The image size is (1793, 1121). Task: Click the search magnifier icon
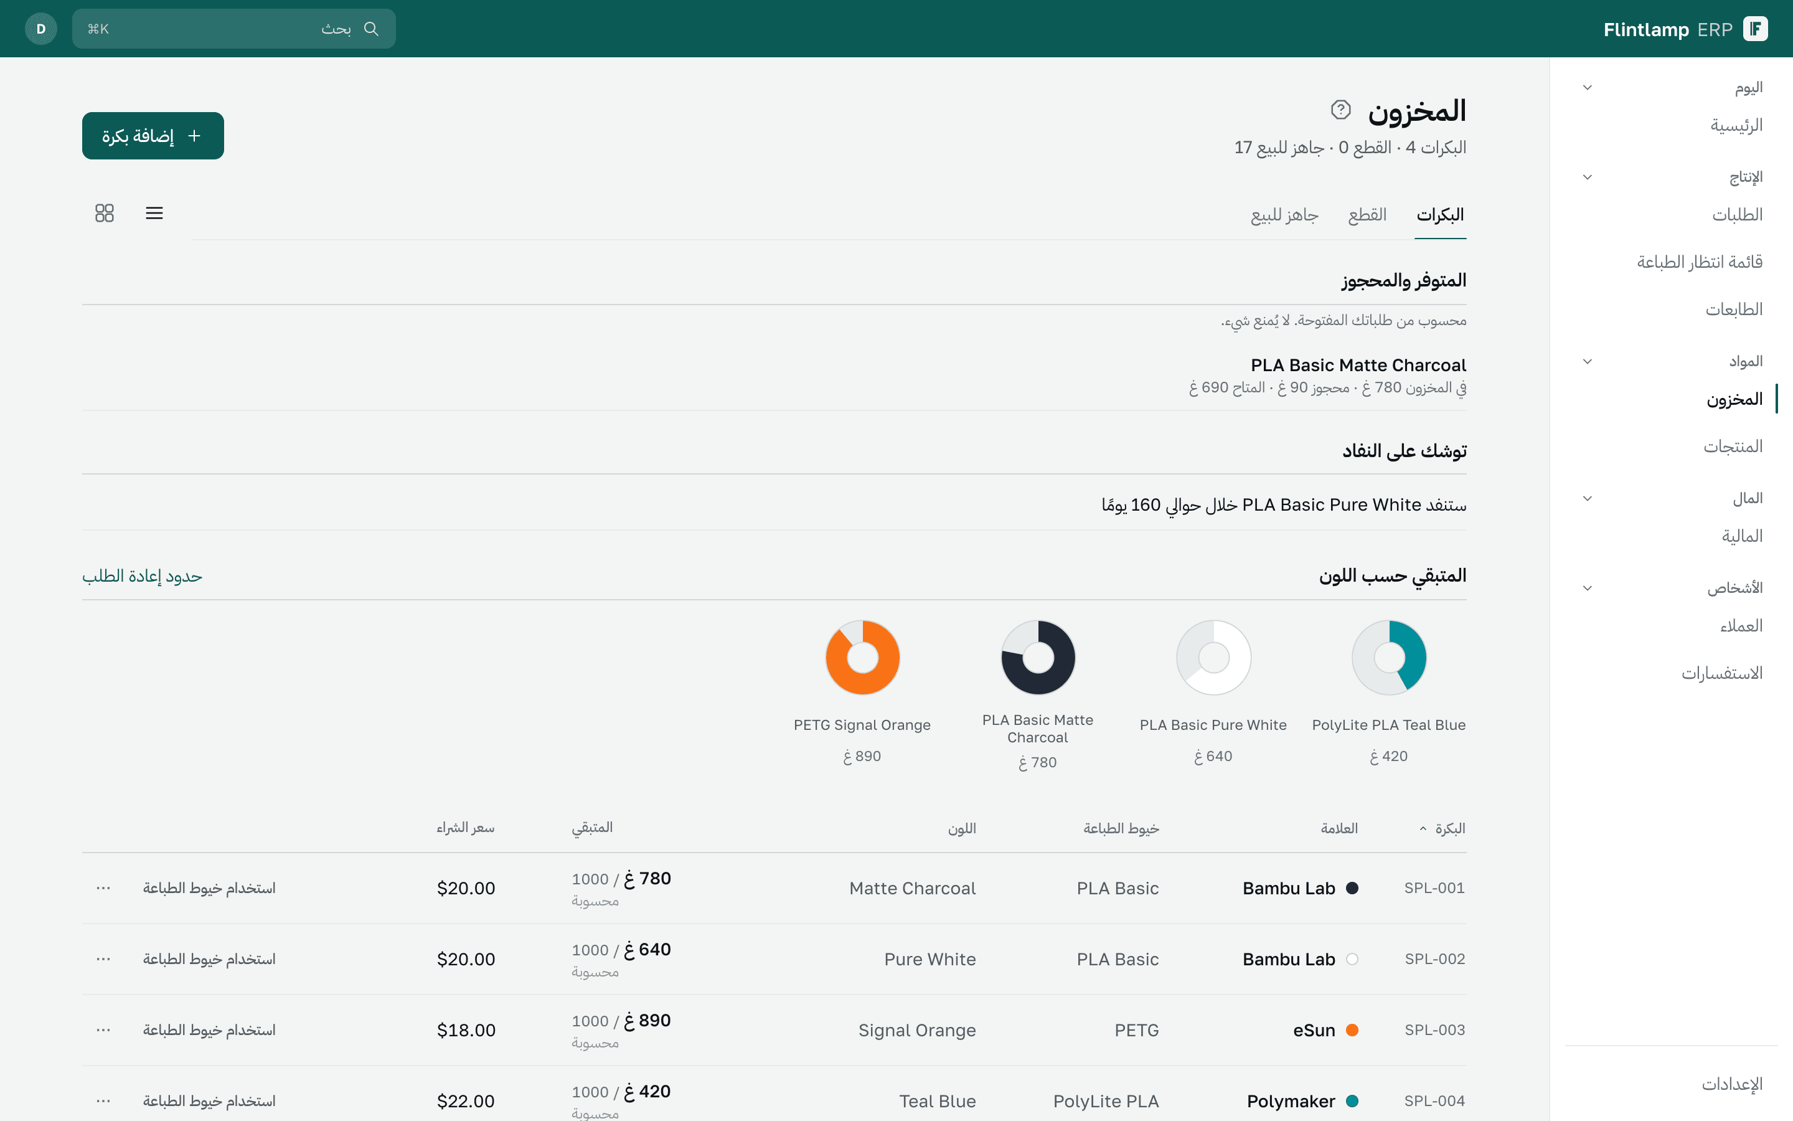point(371,29)
